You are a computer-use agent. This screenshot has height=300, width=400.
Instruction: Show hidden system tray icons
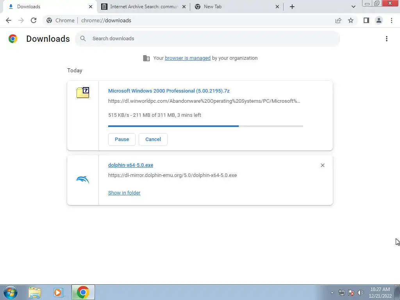coord(332,293)
